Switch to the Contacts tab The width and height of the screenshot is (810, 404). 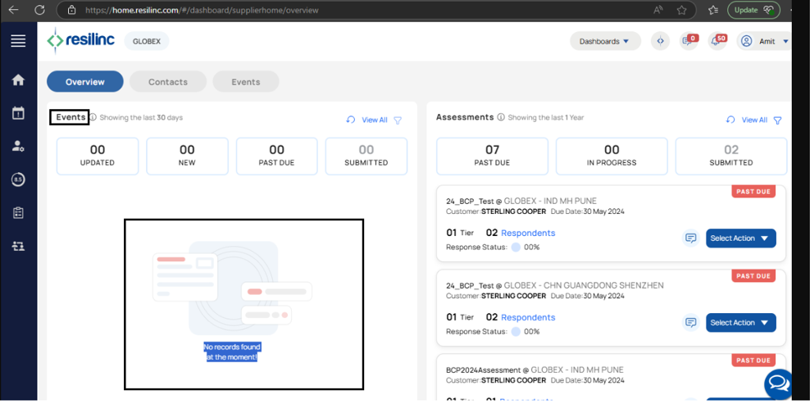168,82
